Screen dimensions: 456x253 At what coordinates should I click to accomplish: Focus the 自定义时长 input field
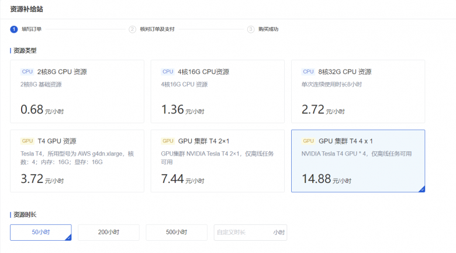point(250,233)
